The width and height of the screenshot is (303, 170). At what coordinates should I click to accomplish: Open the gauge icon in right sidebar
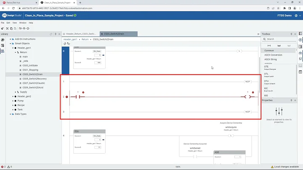tap(300, 53)
